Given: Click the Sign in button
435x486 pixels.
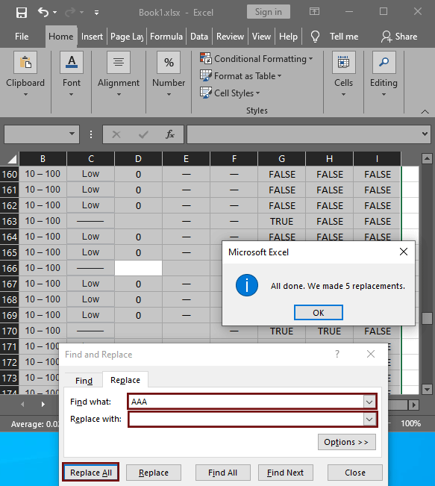Looking at the screenshot, I should coord(269,12).
